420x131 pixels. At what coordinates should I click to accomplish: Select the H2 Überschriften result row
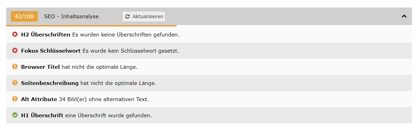(x=209, y=34)
